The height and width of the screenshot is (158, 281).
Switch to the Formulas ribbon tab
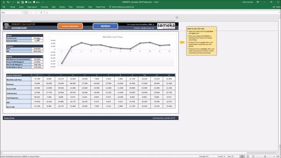click(x=44, y=7)
